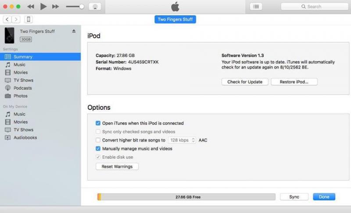This screenshot has height=213, width=351.
Task: Click the Reset Warnings button
Action: [117, 167]
